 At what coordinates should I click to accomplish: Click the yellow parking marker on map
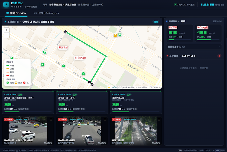point(115,35)
